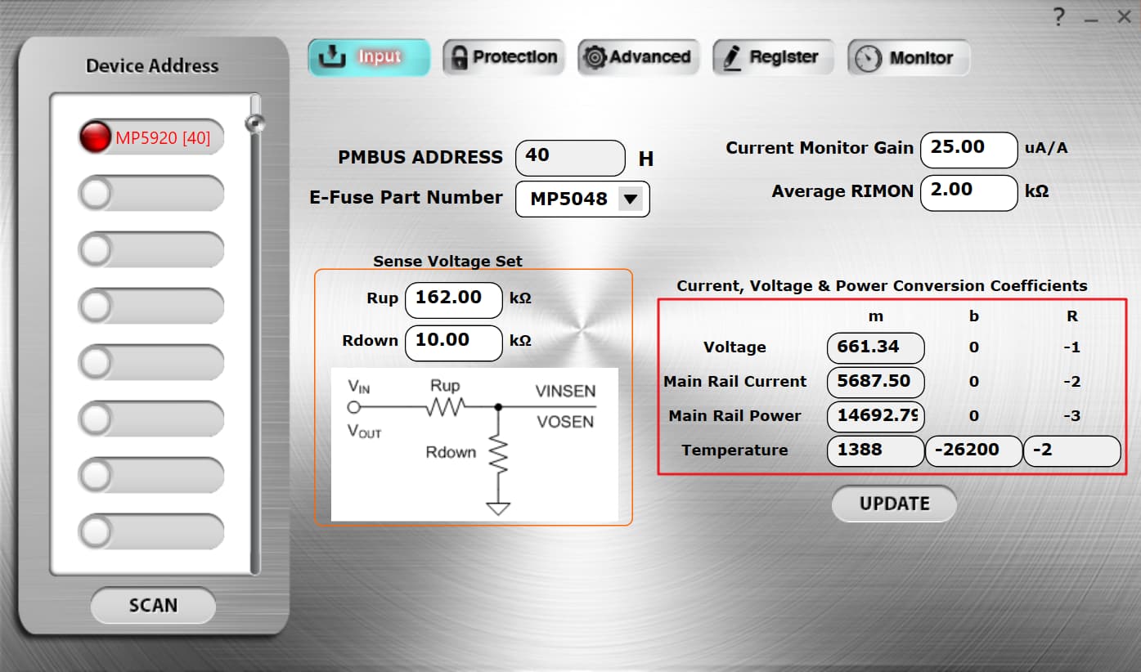The image size is (1141, 672).
Task: Switch to the Protection tab
Action: point(504,57)
